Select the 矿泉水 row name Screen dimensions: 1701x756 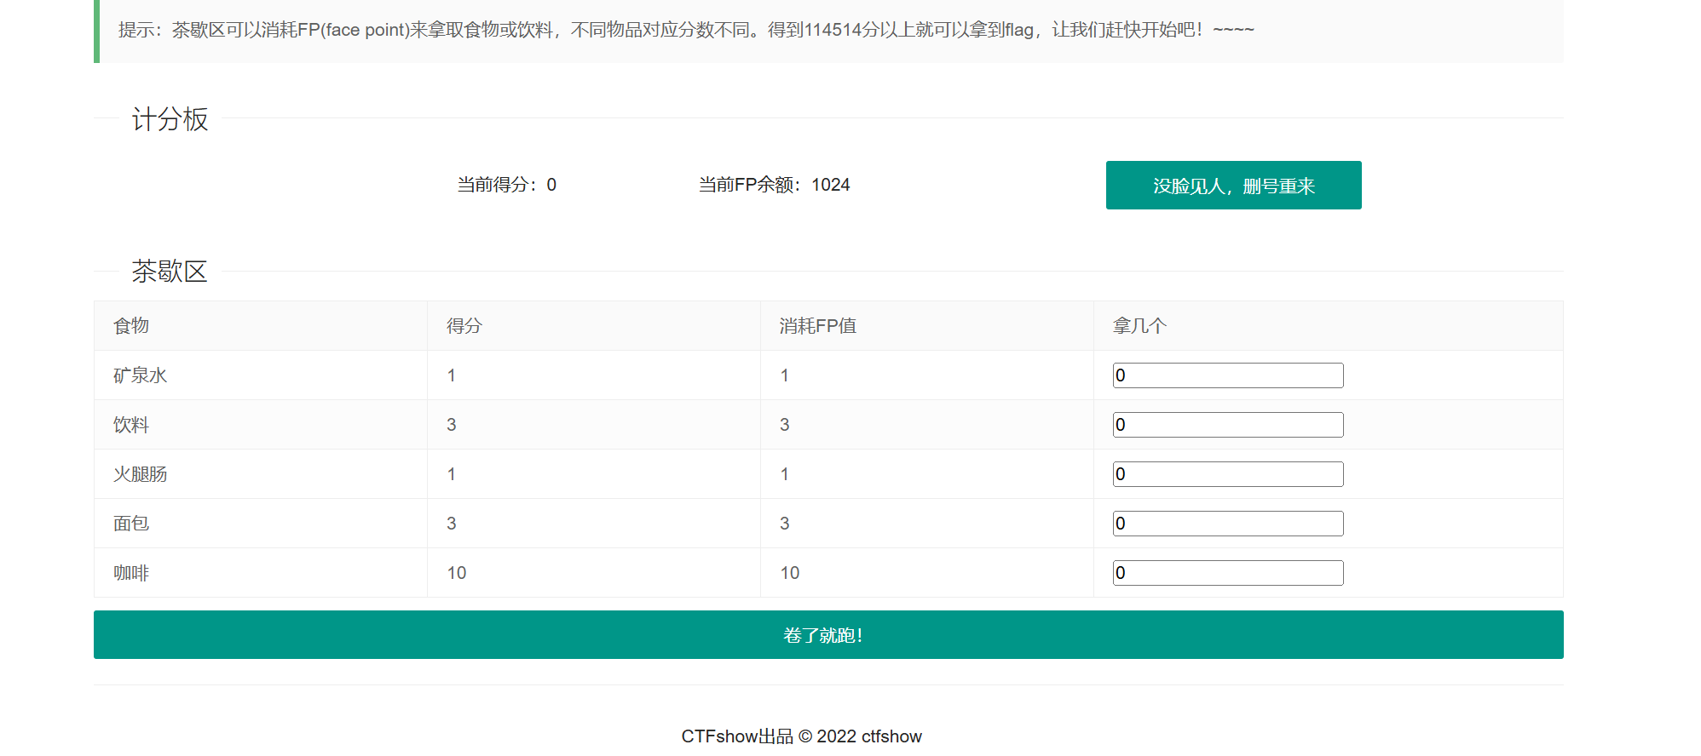tap(141, 375)
